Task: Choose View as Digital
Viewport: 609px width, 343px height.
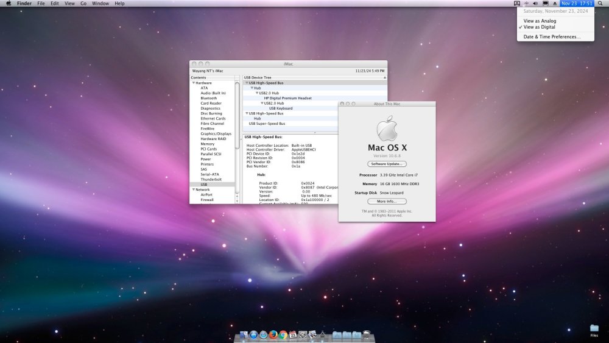Action: point(555,27)
